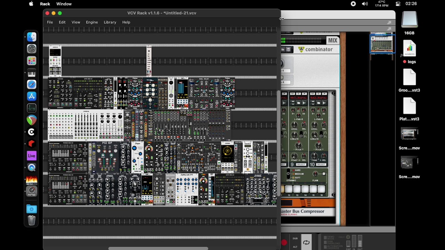This screenshot has height=250, width=445.
Task: Select the ChordCV module in the rack
Action: 248,157
